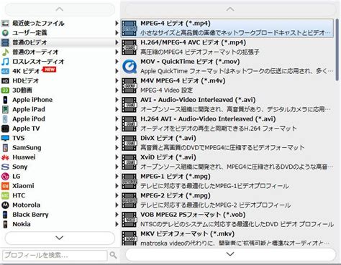
Task: Choose MPEG-4 ビデオ (*.mp4) format
Action: (x=227, y=28)
